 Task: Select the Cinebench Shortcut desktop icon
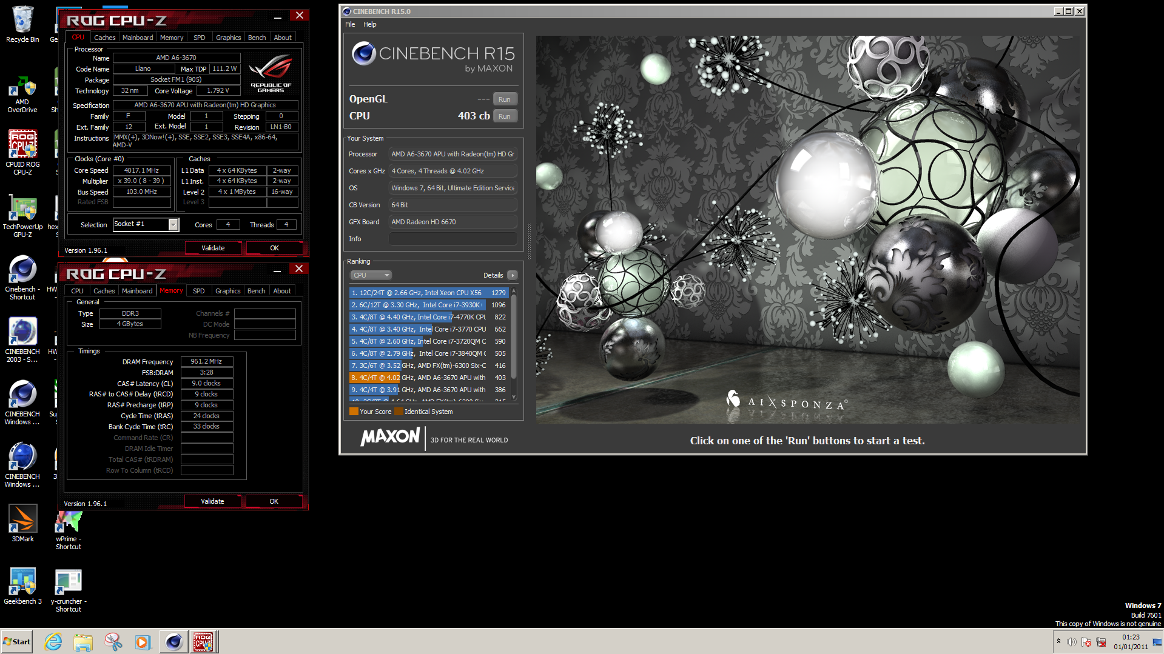(x=22, y=278)
